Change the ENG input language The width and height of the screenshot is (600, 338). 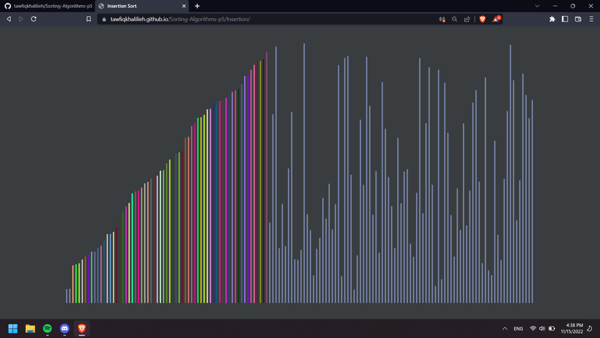[x=518, y=329]
